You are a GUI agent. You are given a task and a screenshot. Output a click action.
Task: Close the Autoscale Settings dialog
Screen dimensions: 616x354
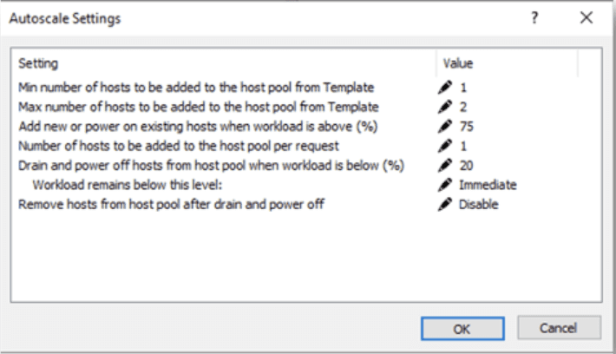coord(586,17)
